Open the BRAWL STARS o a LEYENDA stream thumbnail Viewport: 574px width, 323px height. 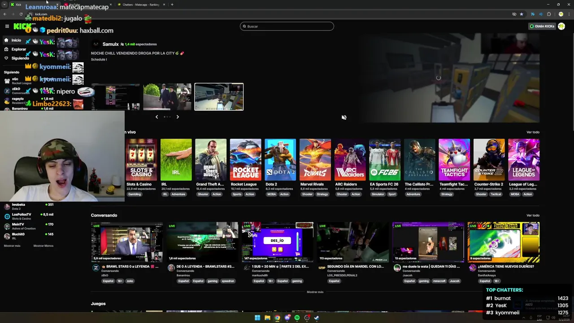point(127,242)
